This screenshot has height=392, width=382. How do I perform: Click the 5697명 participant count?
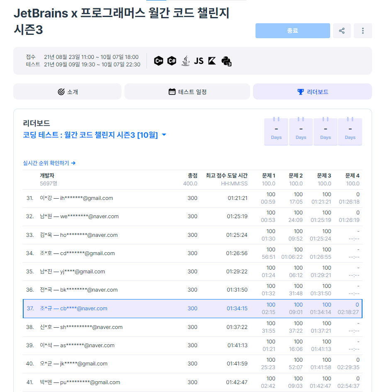coord(49,183)
